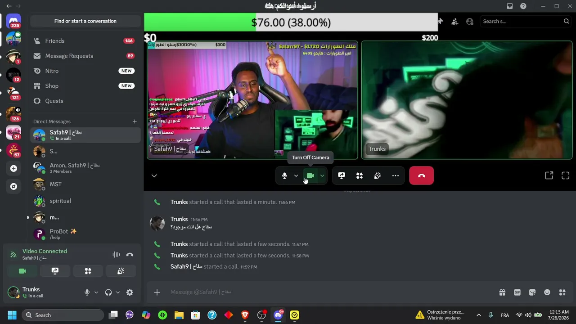The height and width of the screenshot is (324, 576).
Task: Share screen from the Video Connected panel
Action: (x=55, y=271)
